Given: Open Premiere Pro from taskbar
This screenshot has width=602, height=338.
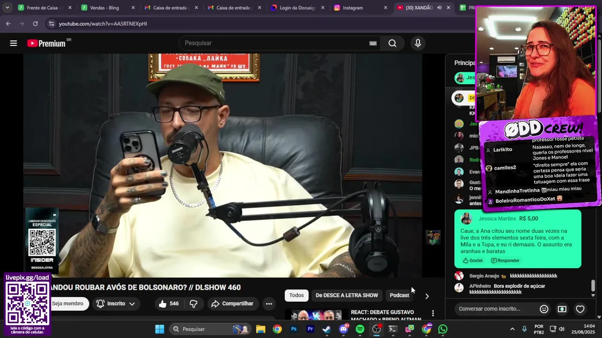Looking at the screenshot, I should pos(310,329).
